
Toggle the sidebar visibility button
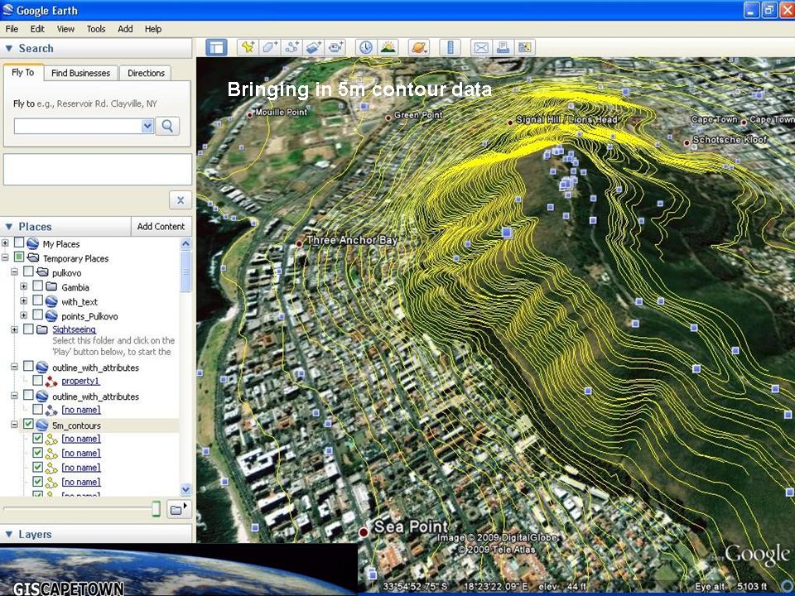216,48
